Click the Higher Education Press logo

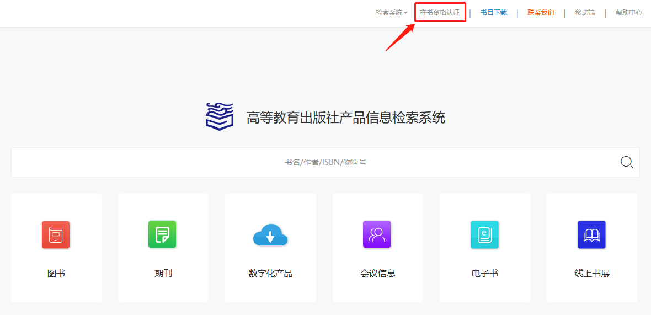click(x=220, y=116)
